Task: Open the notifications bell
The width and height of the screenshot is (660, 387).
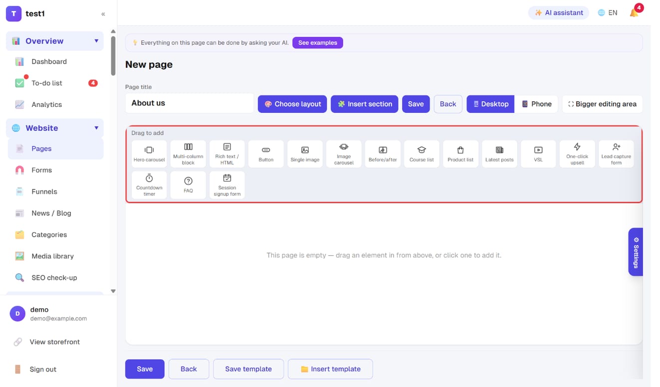Action: [634, 12]
